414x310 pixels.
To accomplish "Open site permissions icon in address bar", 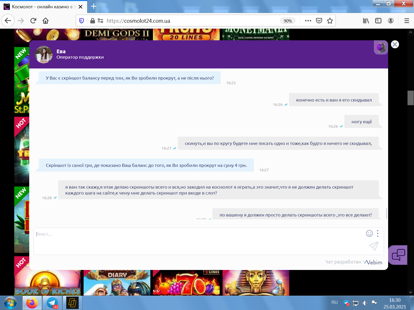I will click(100, 21).
